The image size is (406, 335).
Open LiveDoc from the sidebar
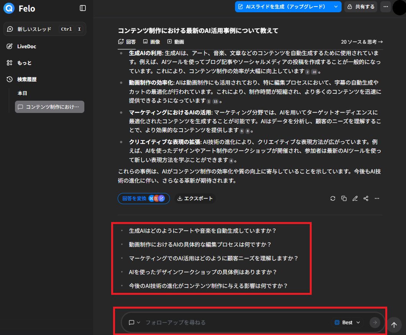coord(26,46)
